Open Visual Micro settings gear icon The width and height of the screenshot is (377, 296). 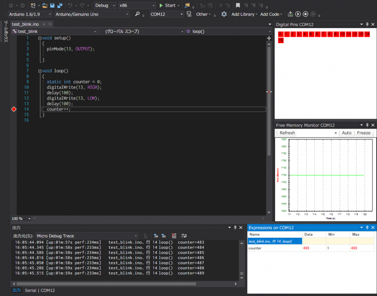pyautogui.click(x=224, y=14)
